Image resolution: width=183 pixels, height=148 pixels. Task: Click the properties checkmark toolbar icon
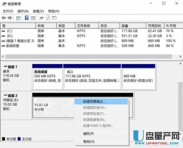click(48, 18)
